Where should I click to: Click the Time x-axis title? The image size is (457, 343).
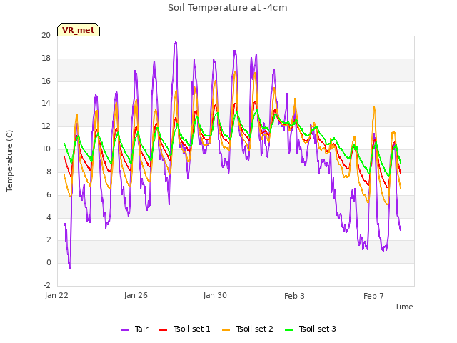[403, 307]
